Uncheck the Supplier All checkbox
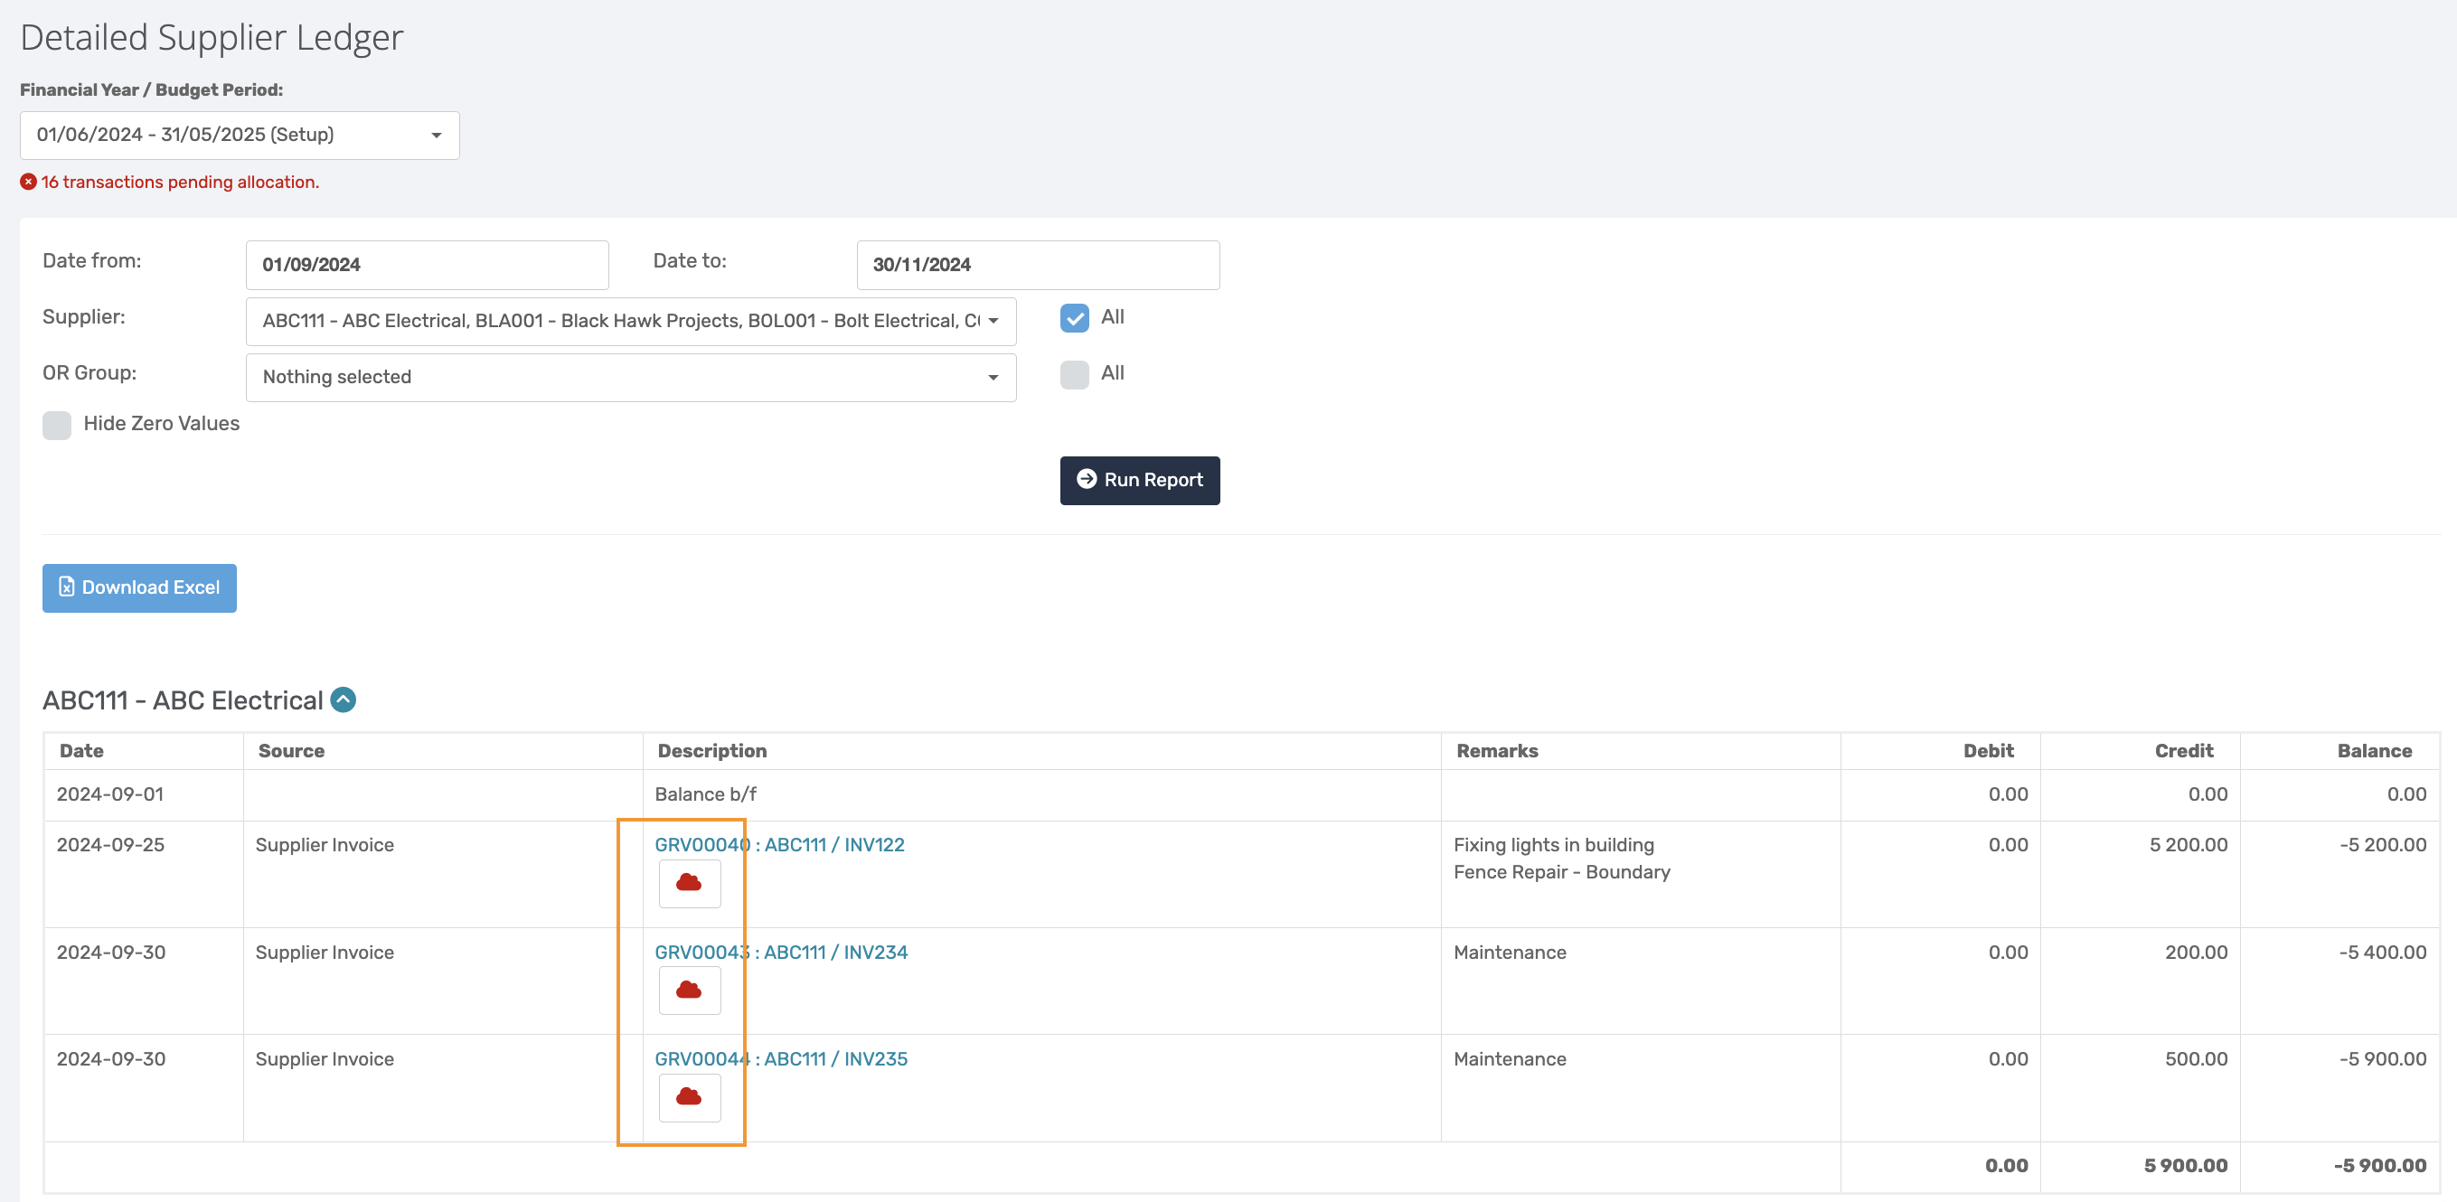The height and width of the screenshot is (1202, 2457). pyautogui.click(x=1074, y=317)
